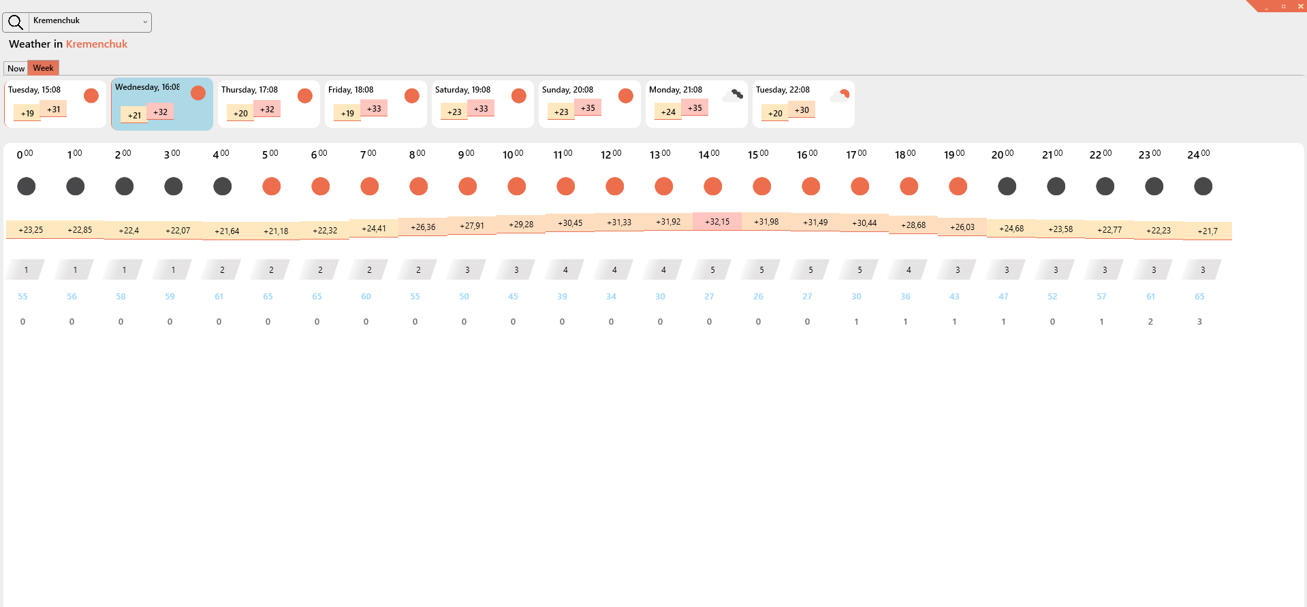Click the night icon at 24:00
The height and width of the screenshot is (607, 1307).
(1203, 186)
